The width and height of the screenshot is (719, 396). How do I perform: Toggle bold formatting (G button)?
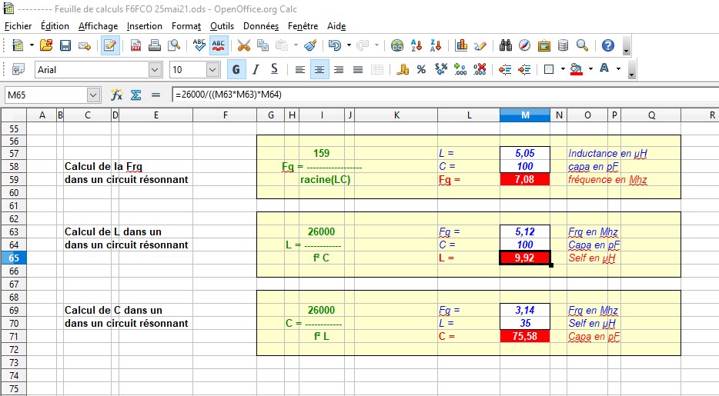[x=236, y=70]
